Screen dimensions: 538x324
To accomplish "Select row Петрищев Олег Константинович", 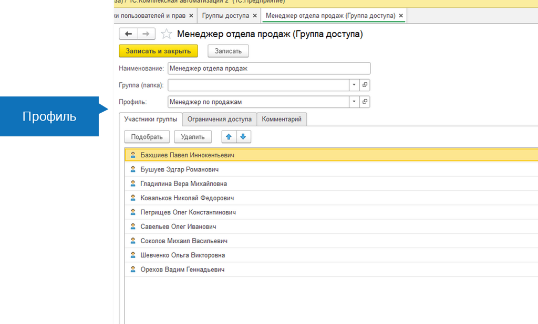I will (x=332, y=212).
